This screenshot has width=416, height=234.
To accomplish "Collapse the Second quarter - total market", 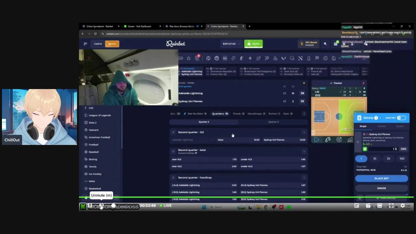I will tap(304, 151).
